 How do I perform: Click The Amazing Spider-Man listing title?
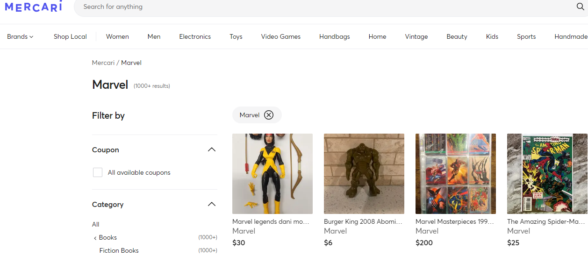click(x=546, y=221)
